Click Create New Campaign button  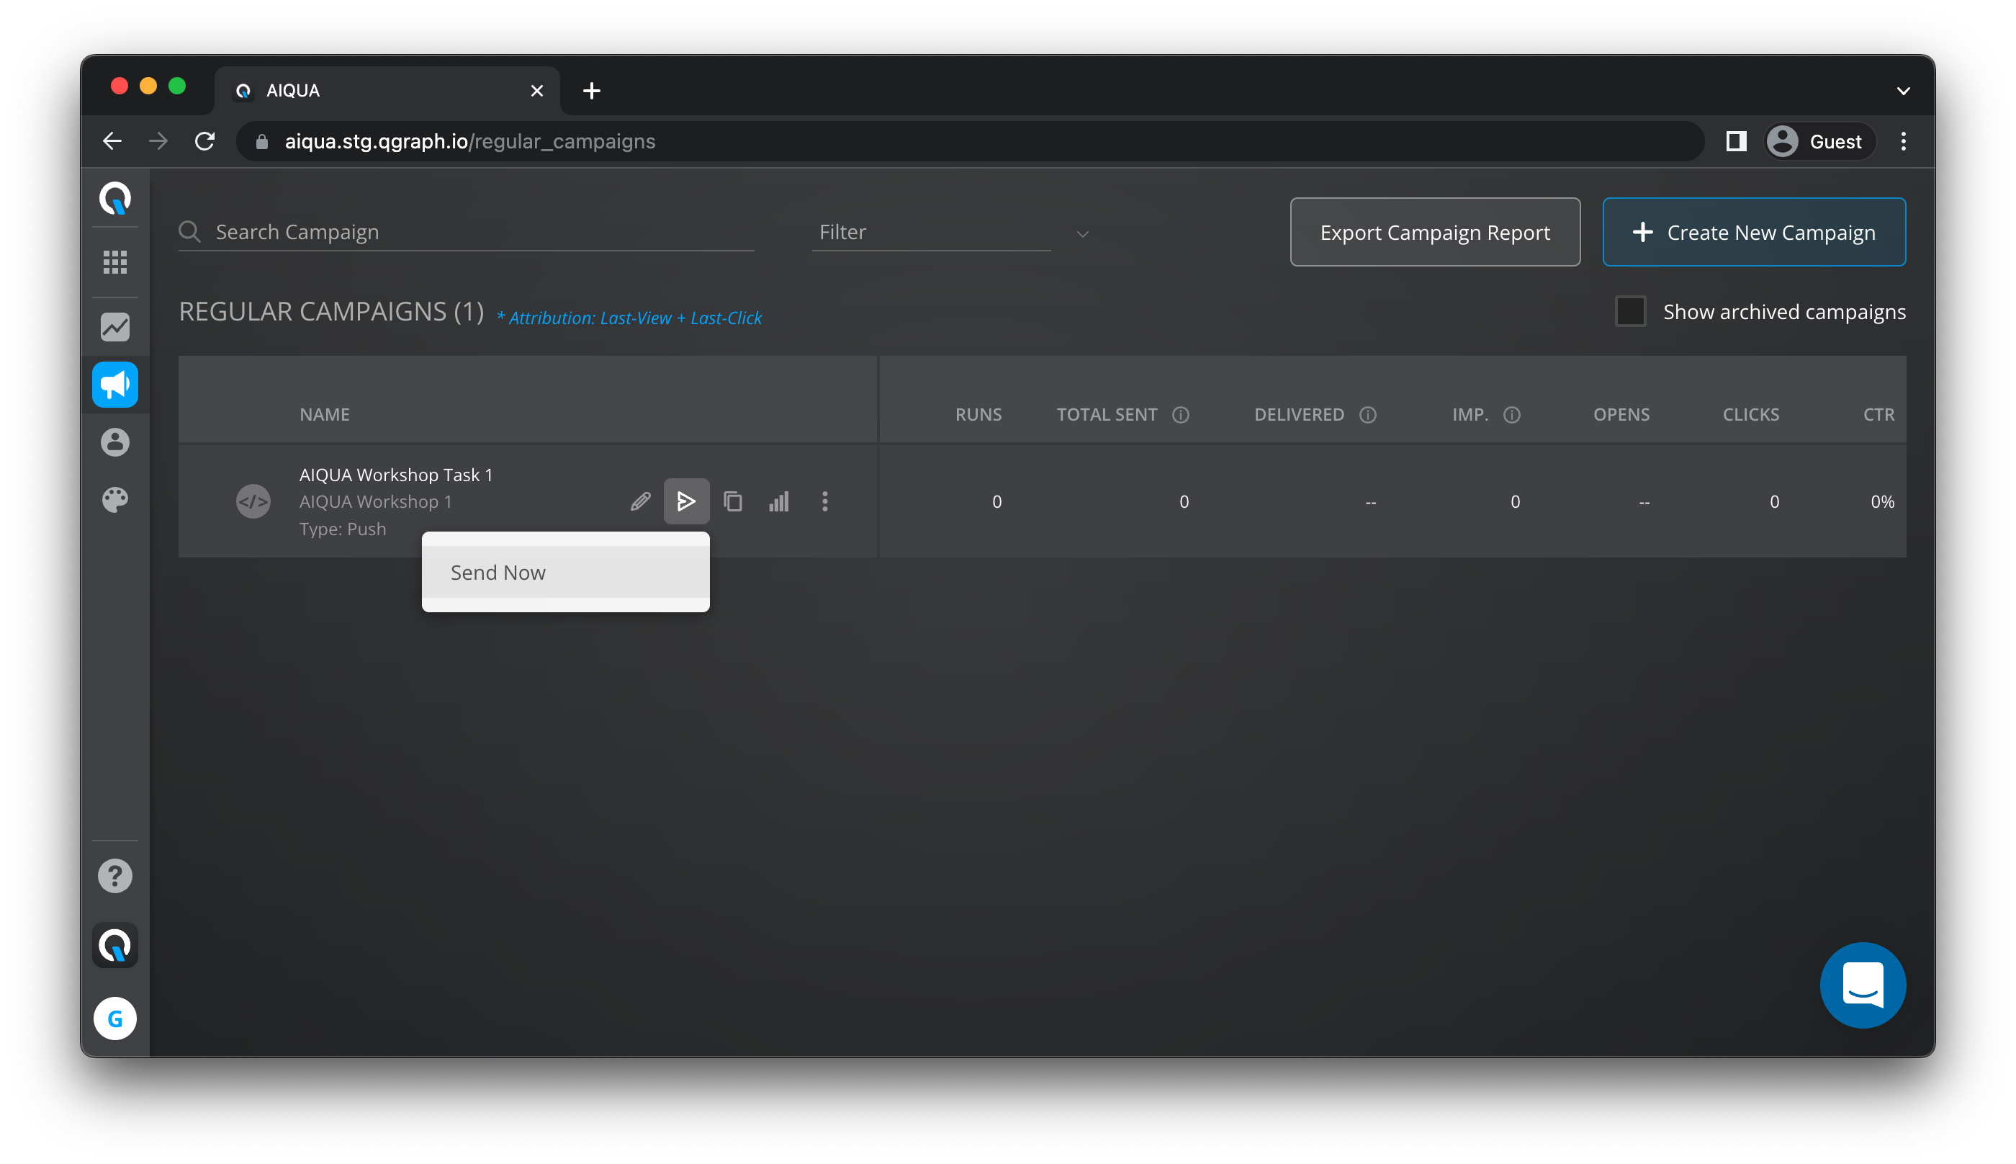coord(1753,233)
